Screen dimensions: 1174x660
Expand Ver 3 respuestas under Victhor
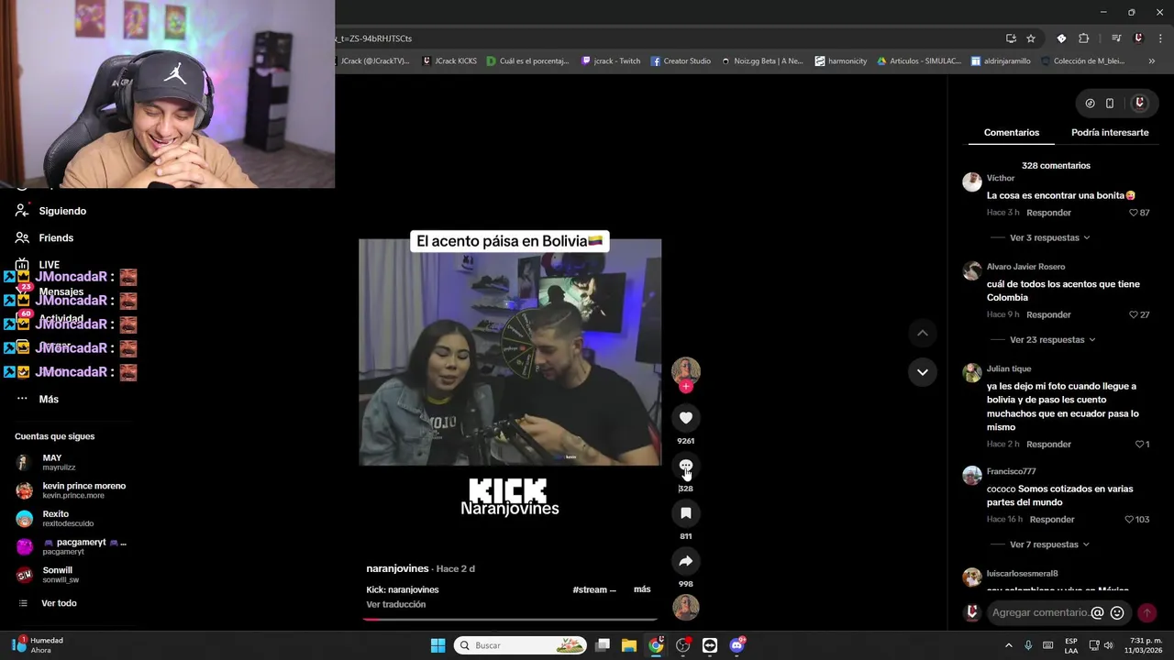[x=1049, y=237]
